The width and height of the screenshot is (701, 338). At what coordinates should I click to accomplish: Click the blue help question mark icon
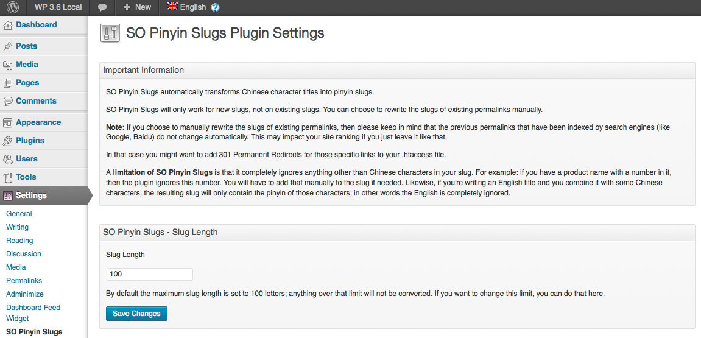tap(215, 7)
